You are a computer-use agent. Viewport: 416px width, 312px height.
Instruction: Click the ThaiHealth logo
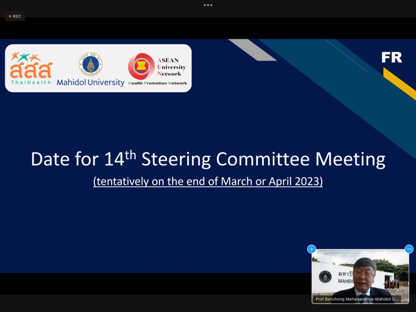pyautogui.click(x=31, y=68)
